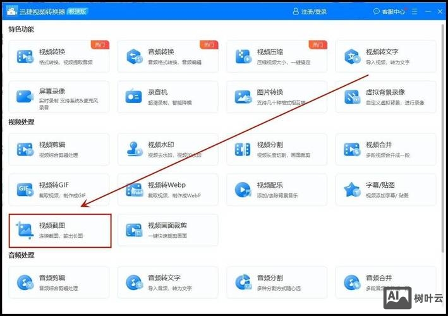Screen dimensions: 448x316
Task: Choose the 音频合并 audio merge icon
Action: pyautogui.click(x=353, y=283)
